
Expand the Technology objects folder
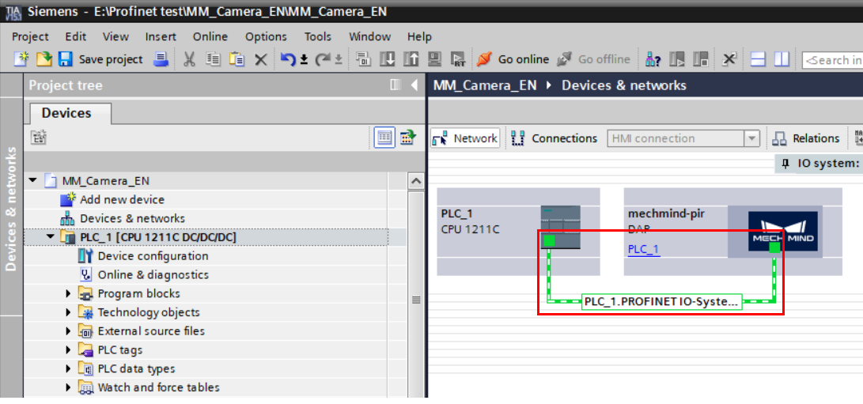68,312
